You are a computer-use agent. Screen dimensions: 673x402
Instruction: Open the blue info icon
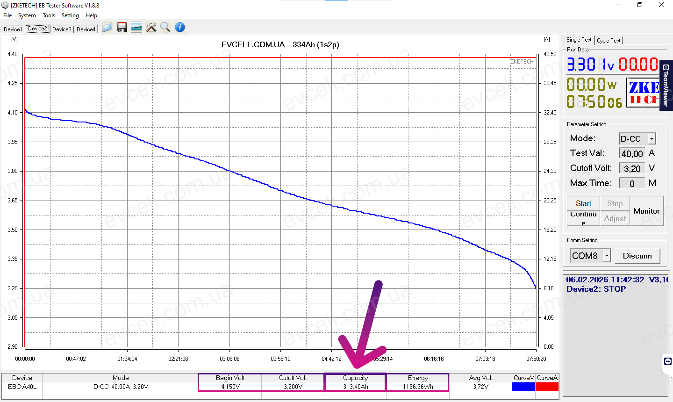coord(180,28)
